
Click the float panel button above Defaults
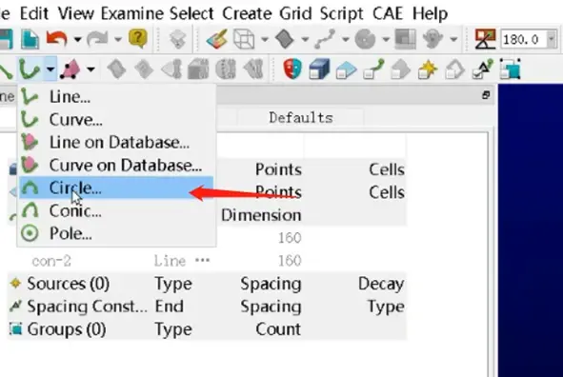pos(486,95)
